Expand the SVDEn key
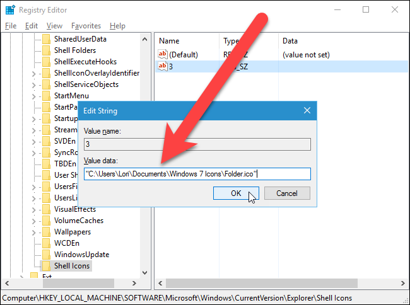The width and height of the screenshot is (410, 305). (x=33, y=142)
